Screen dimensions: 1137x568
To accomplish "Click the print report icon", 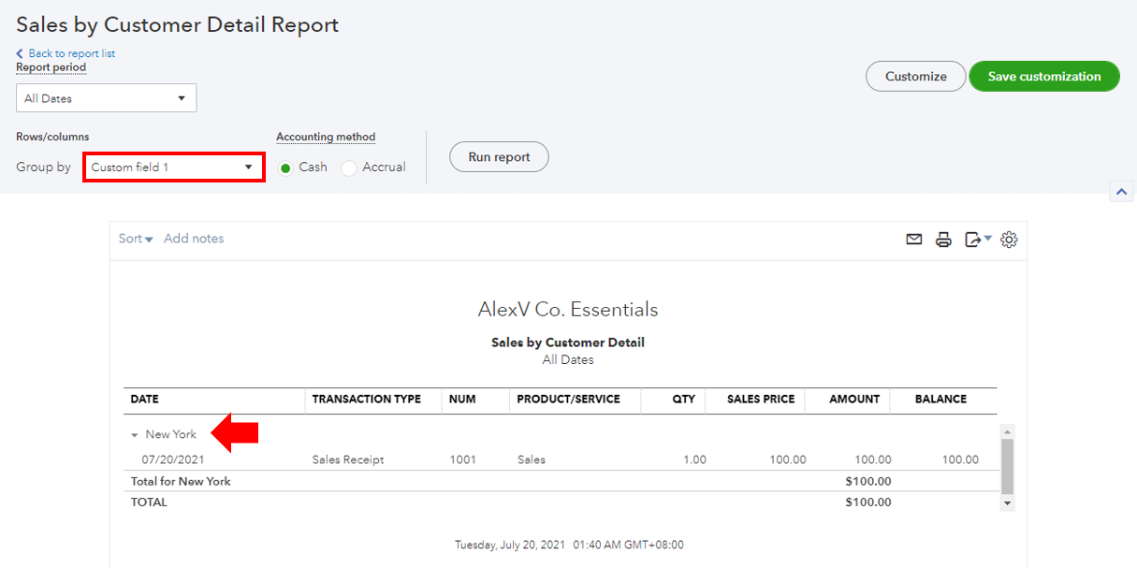I will tap(943, 240).
